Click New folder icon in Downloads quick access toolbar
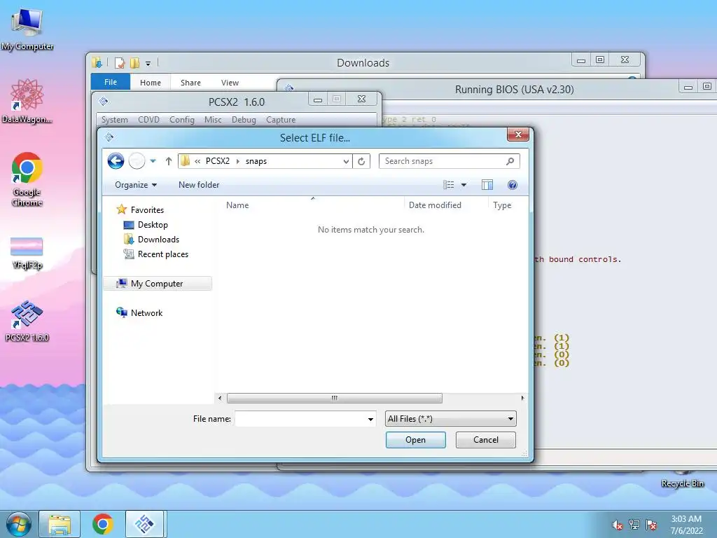The height and width of the screenshot is (538, 717). point(134,62)
